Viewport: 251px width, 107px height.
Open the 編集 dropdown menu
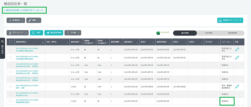34,20
